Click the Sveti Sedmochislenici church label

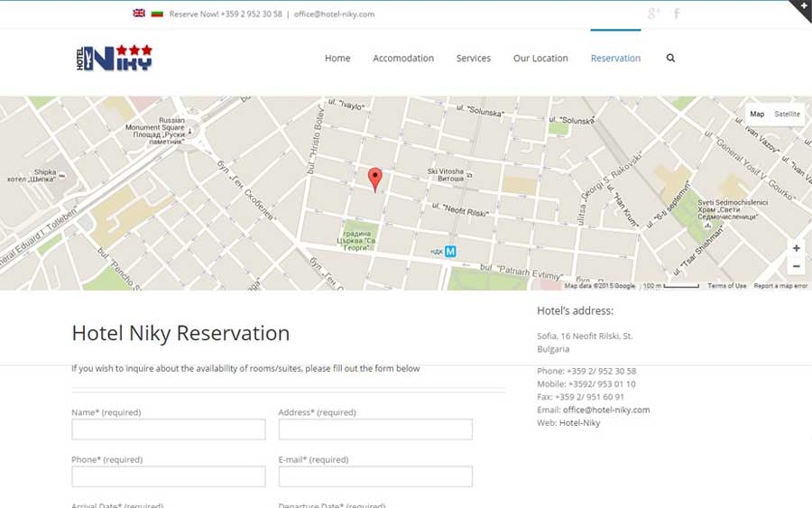(x=733, y=209)
